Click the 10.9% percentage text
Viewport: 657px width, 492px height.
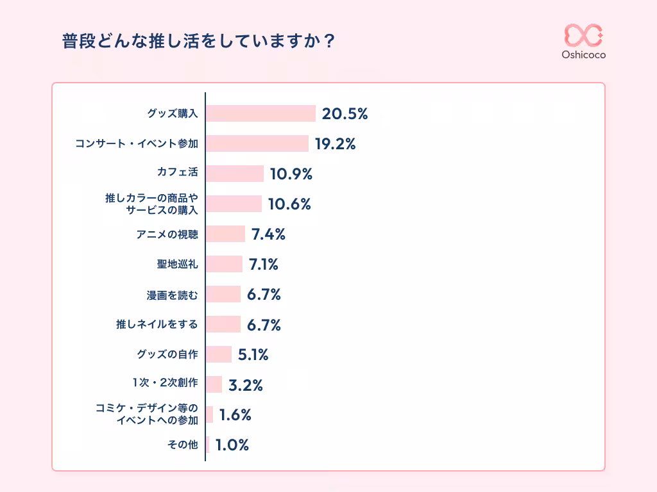tap(291, 174)
